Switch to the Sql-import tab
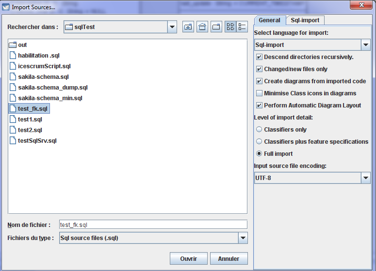The width and height of the screenshot is (376, 271). point(305,20)
